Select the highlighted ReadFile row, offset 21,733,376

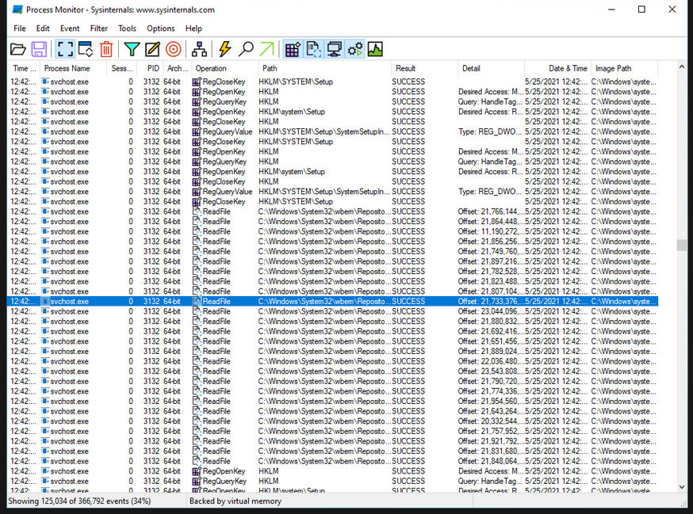(x=333, y=301)
